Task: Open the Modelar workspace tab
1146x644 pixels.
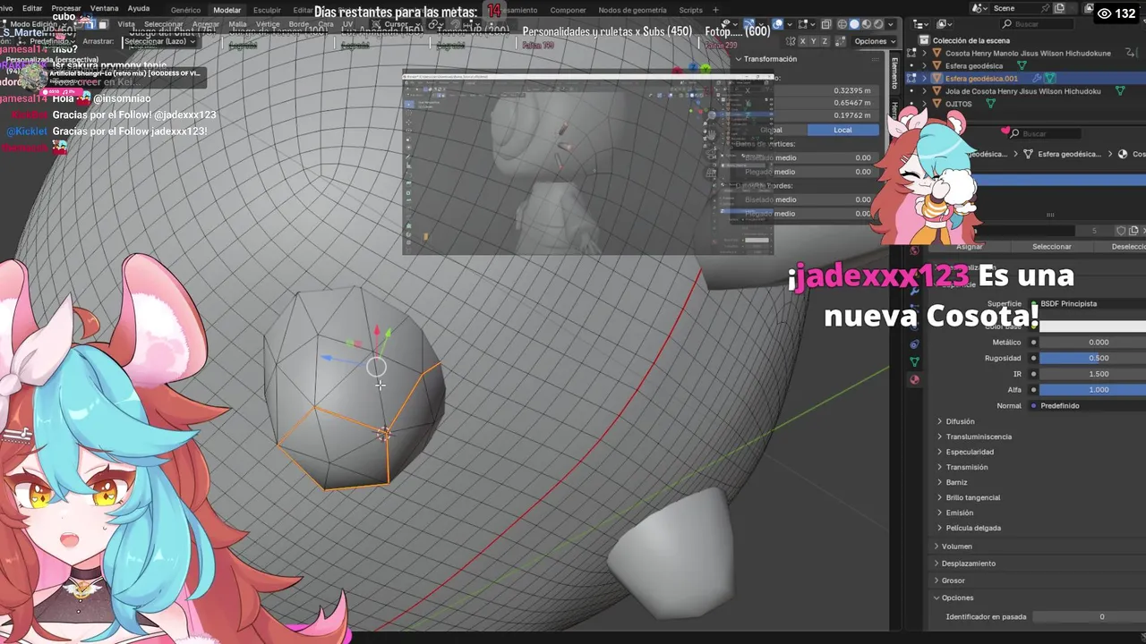Action: (227, 10)
